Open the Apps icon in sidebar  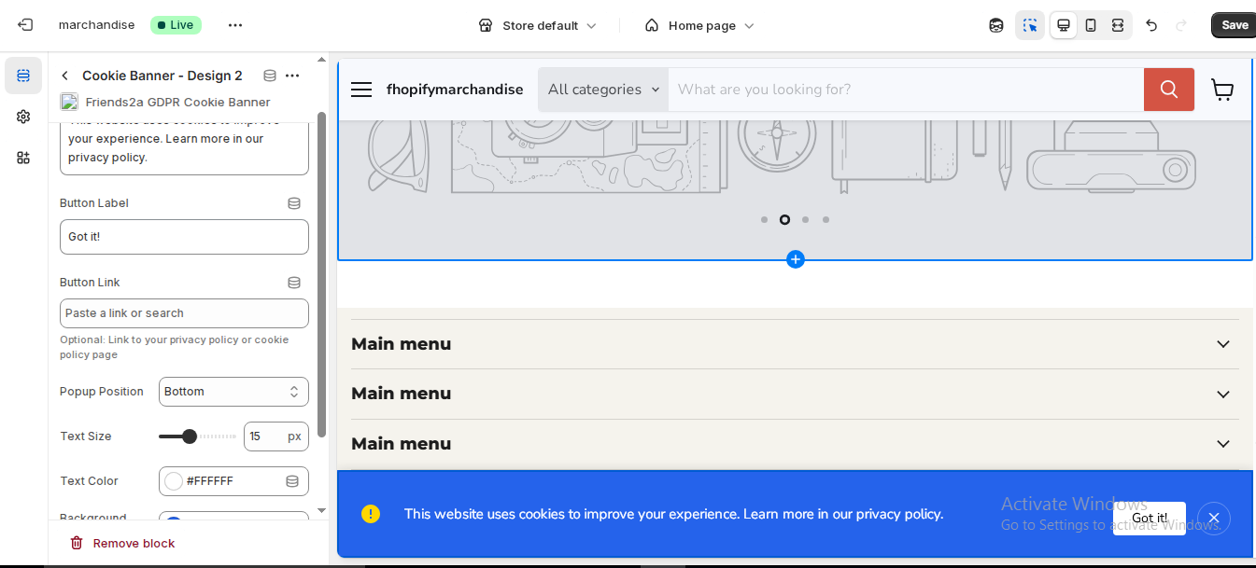(x=23, y=158)
